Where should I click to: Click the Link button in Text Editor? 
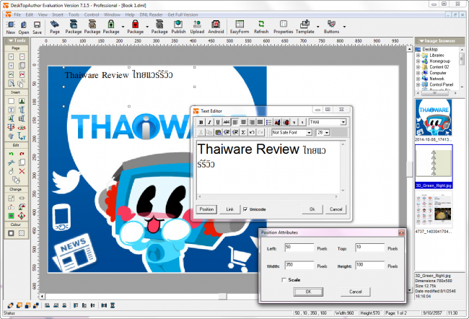pos(229,209)
